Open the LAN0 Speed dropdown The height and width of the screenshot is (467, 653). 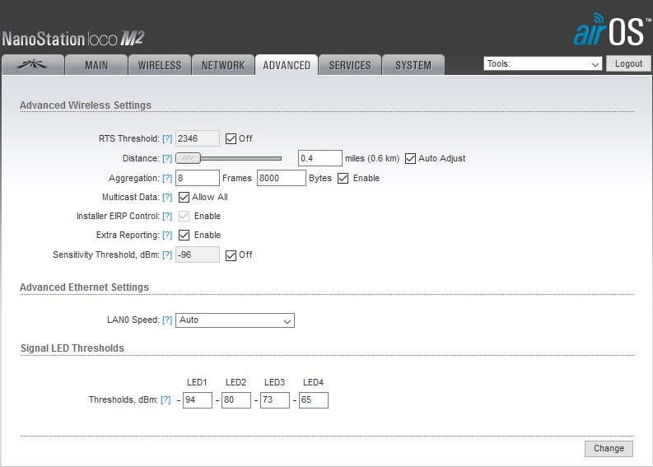pos(235,320)
